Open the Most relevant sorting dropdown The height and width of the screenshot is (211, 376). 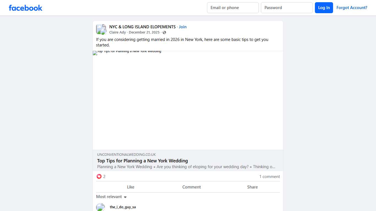pyautogui.click(x=109, y=197)
